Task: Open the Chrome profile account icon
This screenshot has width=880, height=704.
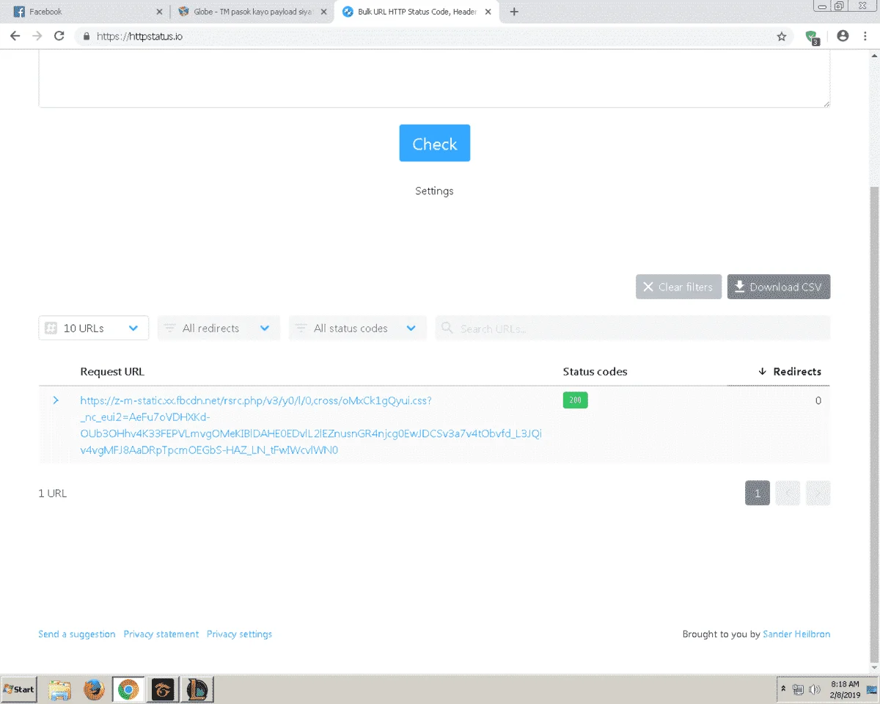Action: click(x=843, y=36)
